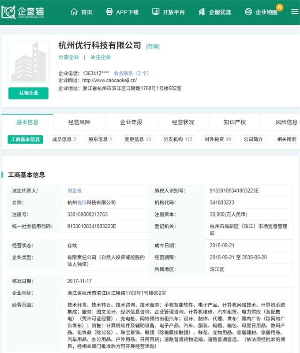Select the 公司简介 sub-tab
This screenshot has height=353, width=300.
[254, 139]
